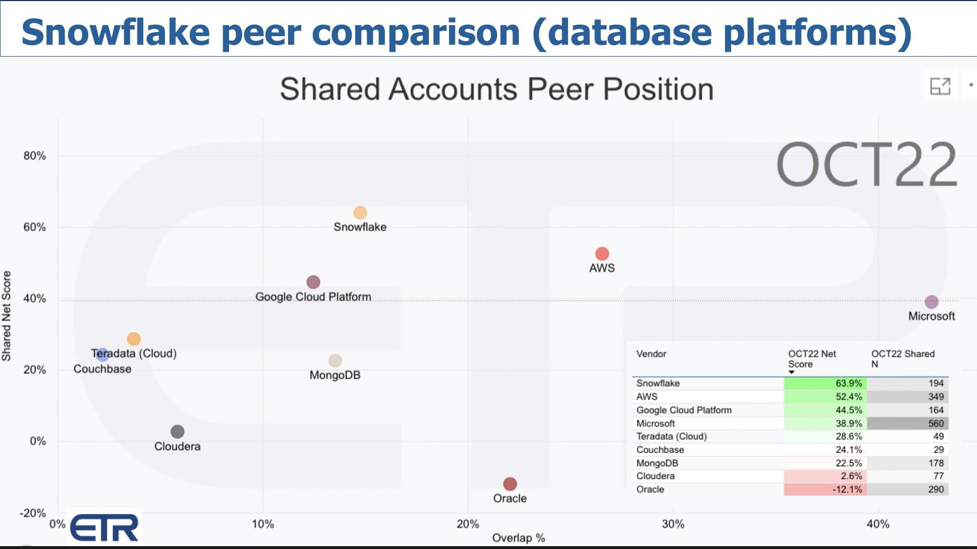The image size is (977, 549).
Task: Select the Snowflake row in table
Action: point(790,384)
